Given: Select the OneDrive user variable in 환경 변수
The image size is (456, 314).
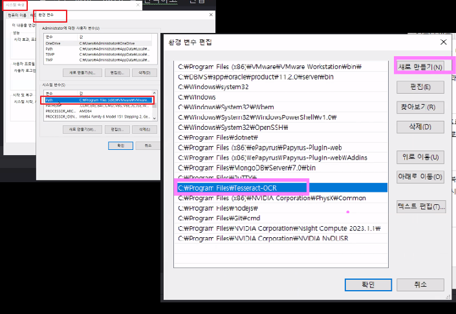Looking at the screenshot, I should (x=98, y=43).
